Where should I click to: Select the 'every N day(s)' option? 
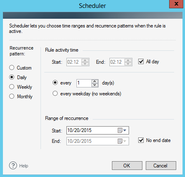[55, 82]
